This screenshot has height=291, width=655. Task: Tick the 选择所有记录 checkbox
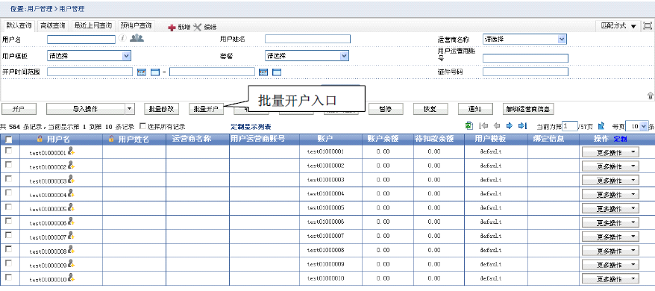pos(142,126)
